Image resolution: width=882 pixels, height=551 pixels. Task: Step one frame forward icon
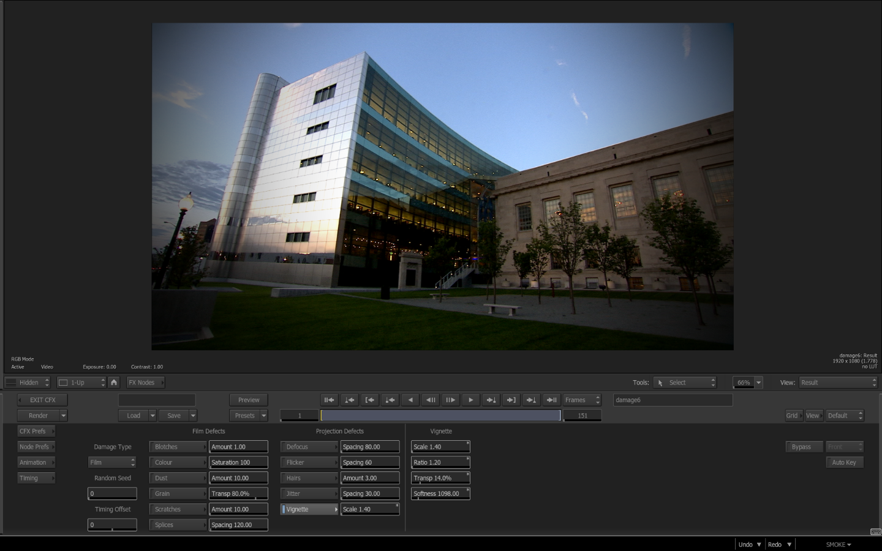tap(450, 400)
